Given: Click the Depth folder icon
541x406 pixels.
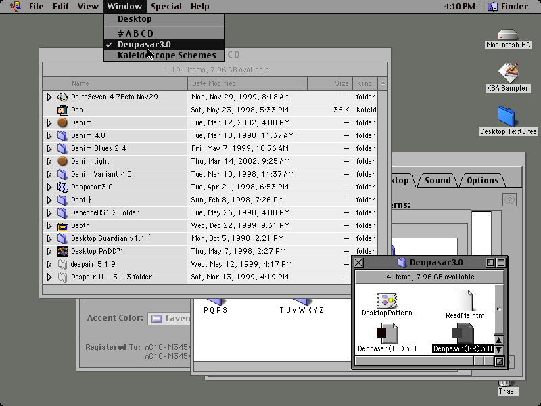Looking at the screenshot, I should 62,226.
